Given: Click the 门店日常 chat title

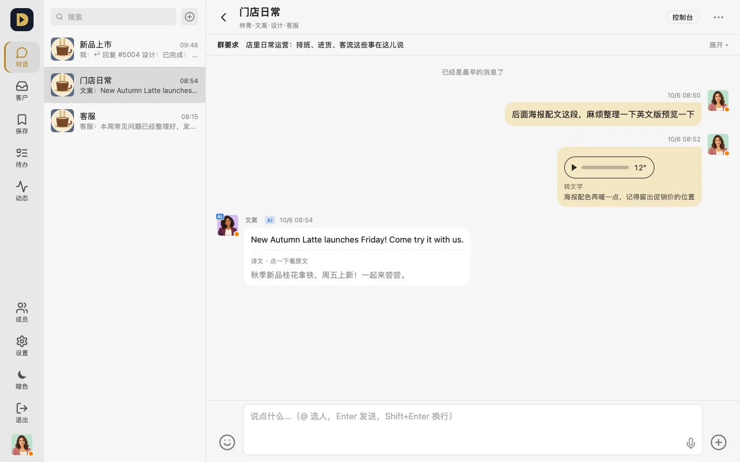Looking at the screenshot, I should 260,12.
